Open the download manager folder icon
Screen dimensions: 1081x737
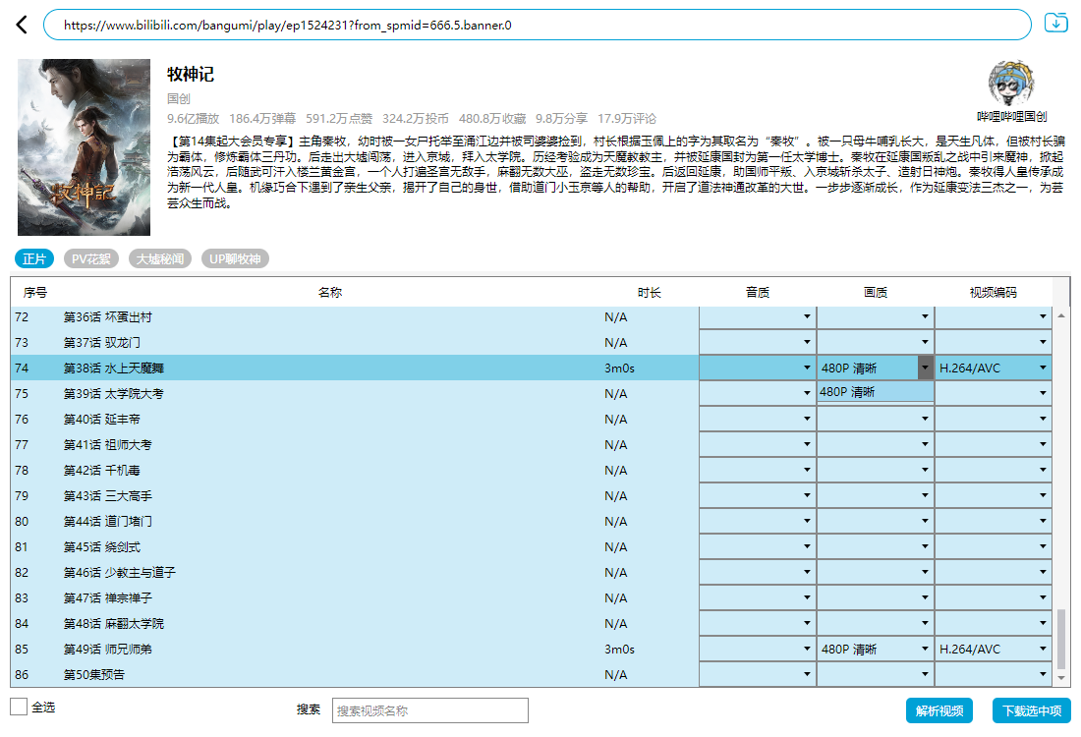[x=1055, y=23]
